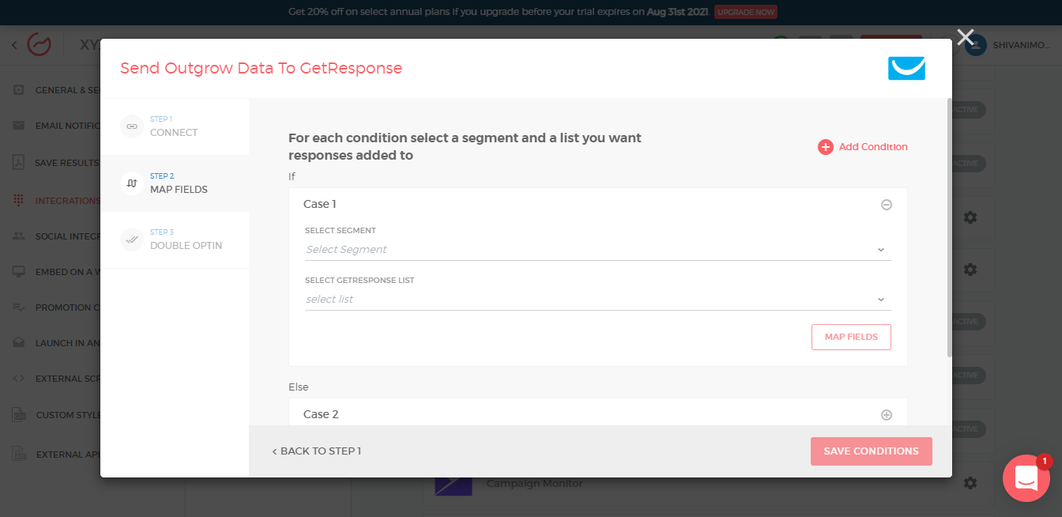This screenshot has width=1062, height=517.
Task: Click the GetResponse logo icon
Action: coord(906,69)
